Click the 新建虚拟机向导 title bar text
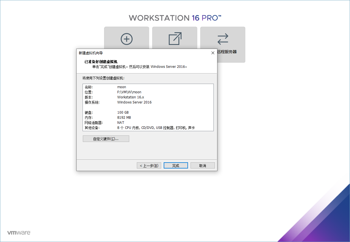The image size is (350, 242). tap(91, 53)
